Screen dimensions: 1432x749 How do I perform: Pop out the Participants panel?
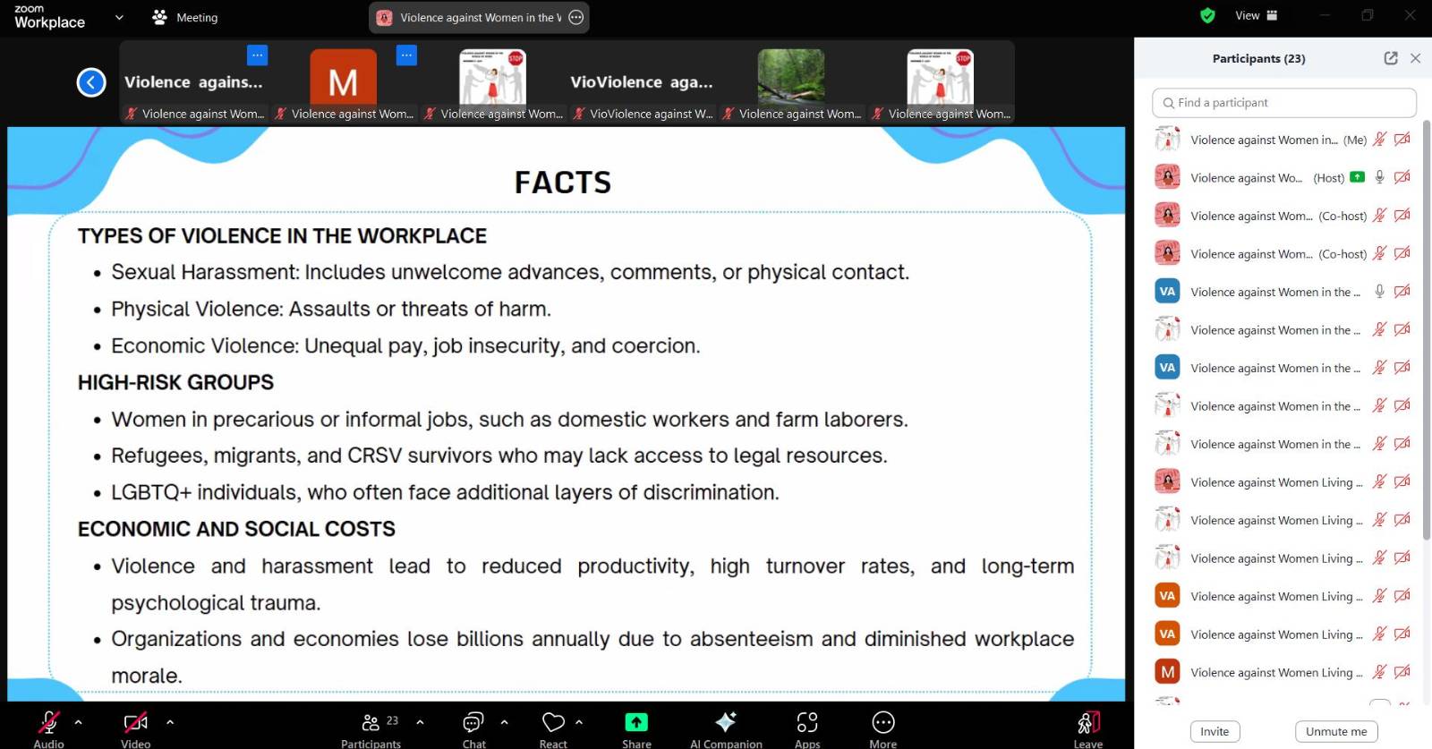pos(1390,58)
